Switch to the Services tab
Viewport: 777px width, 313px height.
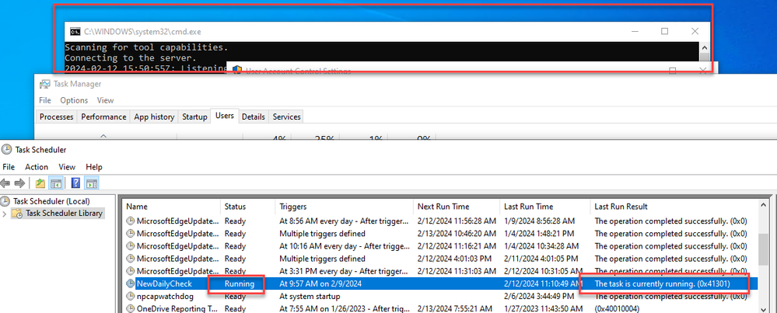pos(286,117)
